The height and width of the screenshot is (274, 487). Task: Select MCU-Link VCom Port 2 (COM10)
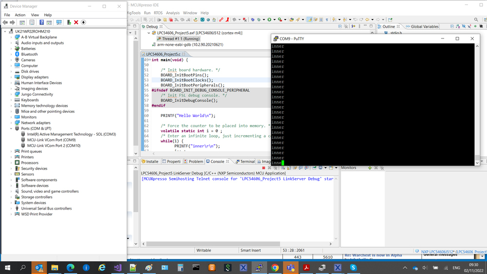point(54,146)
